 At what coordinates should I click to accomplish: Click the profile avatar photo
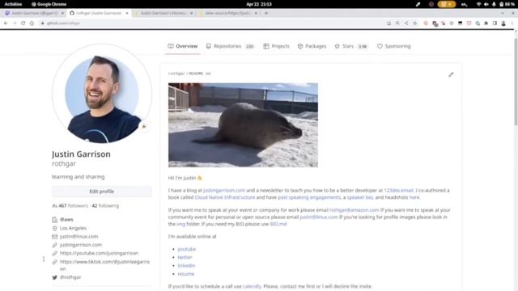102,94
